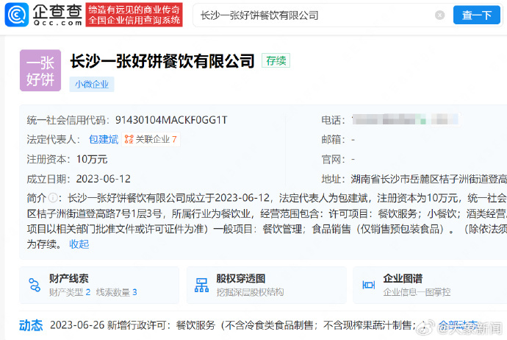Click the credit code 91430104MACKF0GG1T

tap(171, 120)
